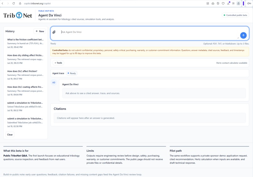253x177 pixels.
Task: Click the 'Optional: PDF, TXT, or Markdown' hint
Action: click(x=226, y=44)
